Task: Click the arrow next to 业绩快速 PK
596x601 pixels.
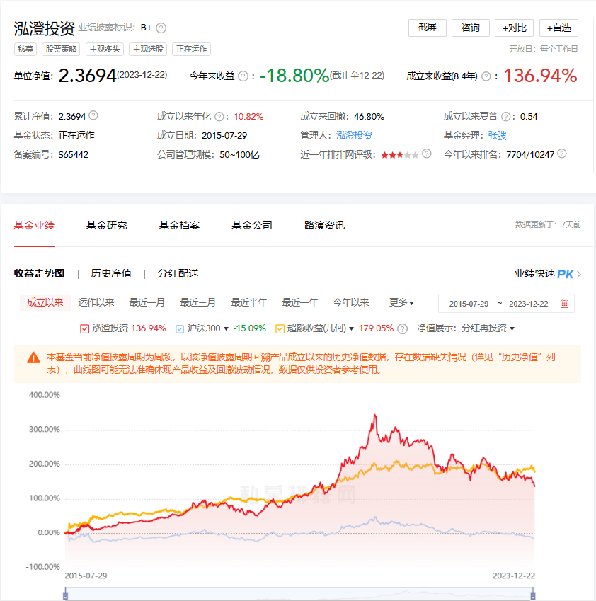Action: tap(579, 274)
